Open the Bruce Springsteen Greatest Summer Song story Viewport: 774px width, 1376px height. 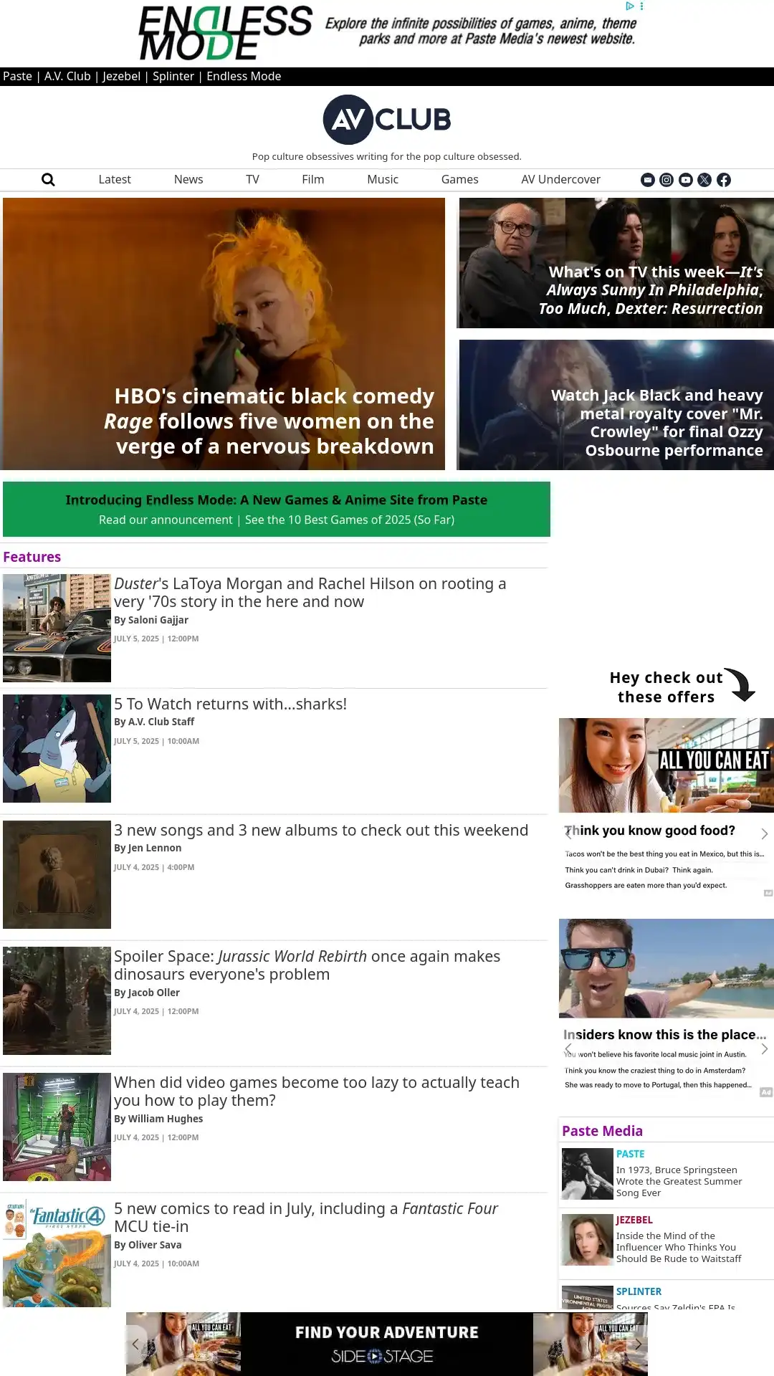tap(679, 1181)
